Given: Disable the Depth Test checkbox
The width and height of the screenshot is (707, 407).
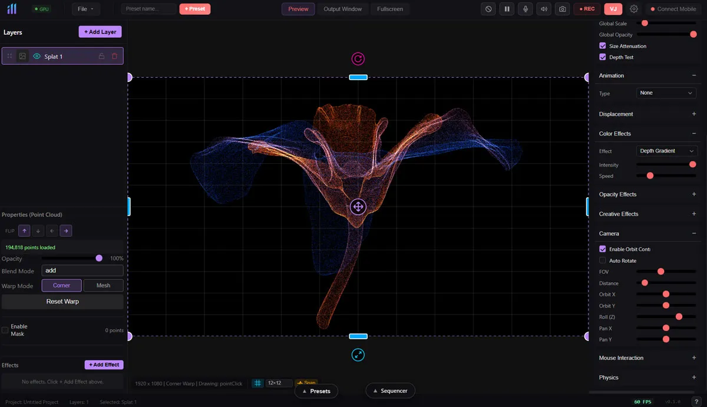Looking at the screenshot, I should (x=603, y=57).
